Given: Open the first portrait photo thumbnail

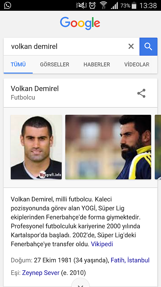Looking at the screenshot, I should coord(36,147).
